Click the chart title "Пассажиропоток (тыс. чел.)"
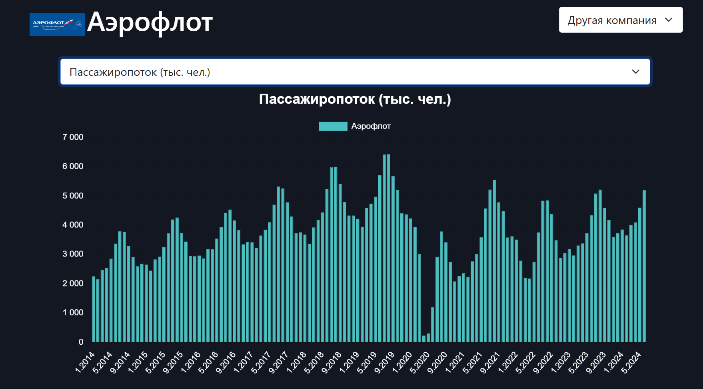Viewport: 703px width, 389px height. pos(355,99)
